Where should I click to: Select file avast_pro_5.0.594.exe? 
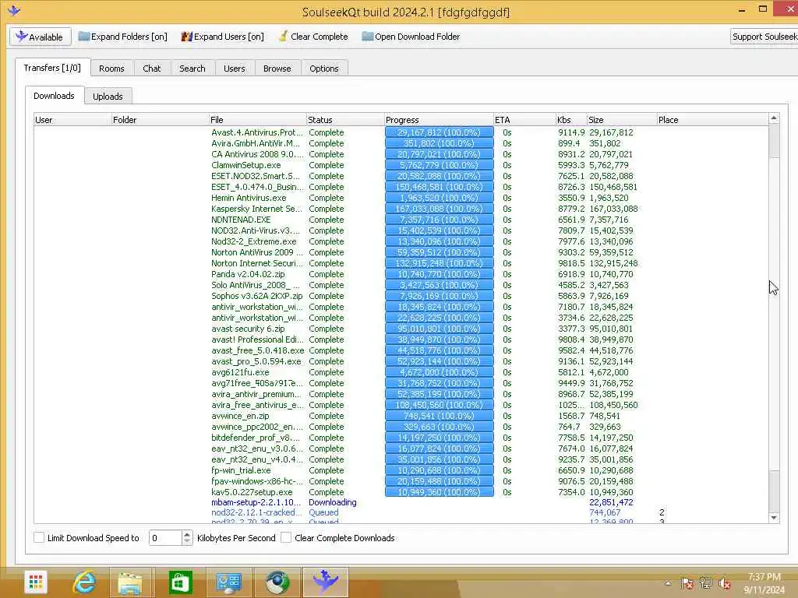[256, 361]
